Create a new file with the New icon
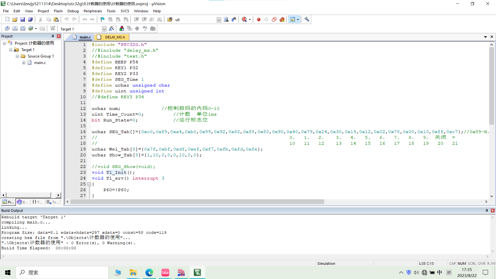The image size is (496, 279). point(7,19)
